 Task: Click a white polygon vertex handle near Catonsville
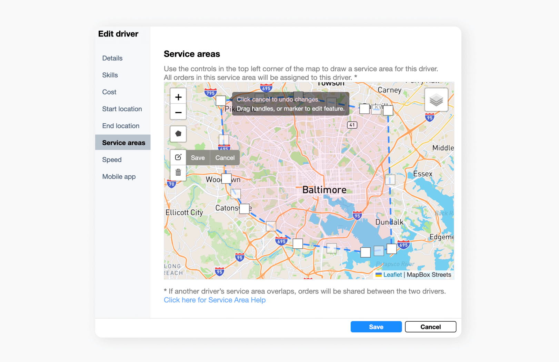[244, 209]
